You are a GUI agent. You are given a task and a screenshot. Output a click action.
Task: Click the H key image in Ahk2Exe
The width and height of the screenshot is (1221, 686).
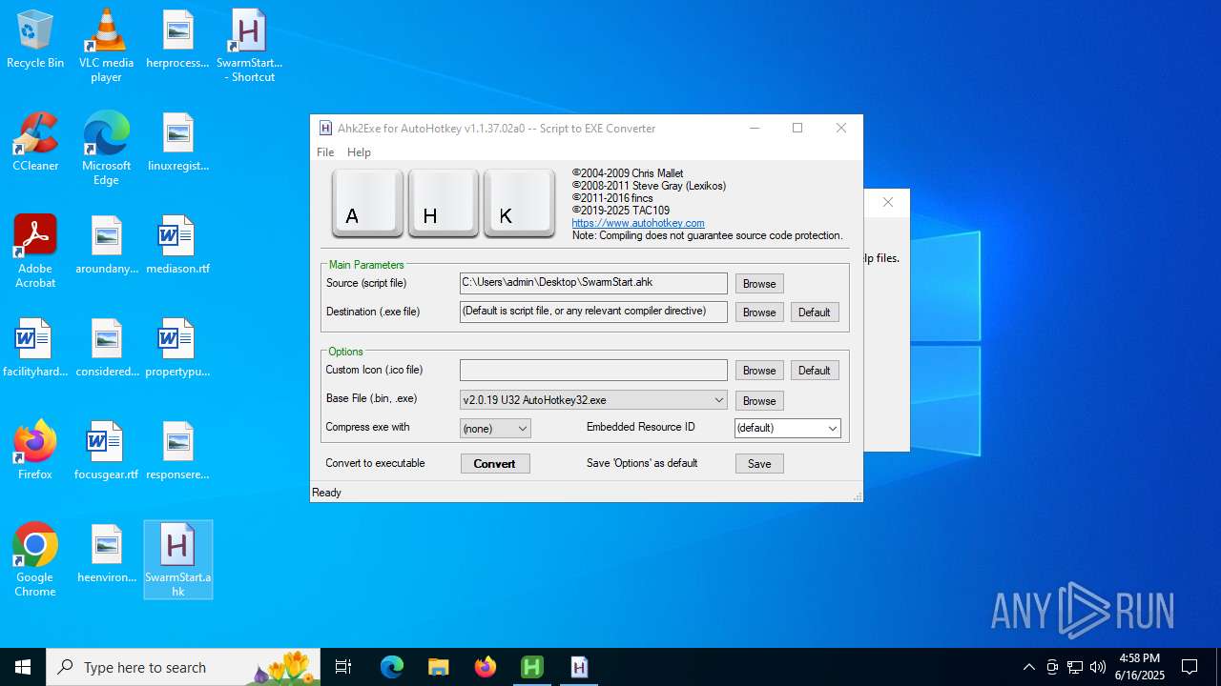coord(444,203)
